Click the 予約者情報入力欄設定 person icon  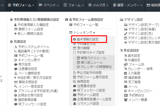[x=16, y=25]
